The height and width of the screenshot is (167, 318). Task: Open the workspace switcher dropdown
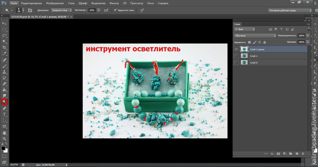point(290,10)
